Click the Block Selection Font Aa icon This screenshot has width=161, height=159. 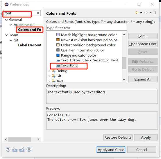[58, 60]
